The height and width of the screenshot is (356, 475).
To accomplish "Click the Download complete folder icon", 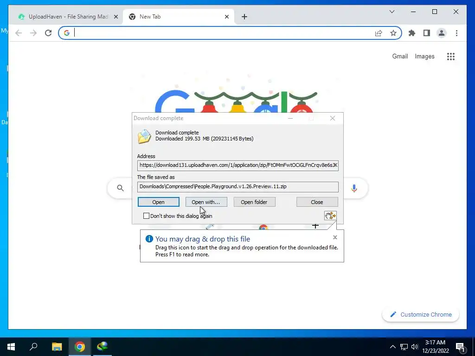I will [144, 136].
